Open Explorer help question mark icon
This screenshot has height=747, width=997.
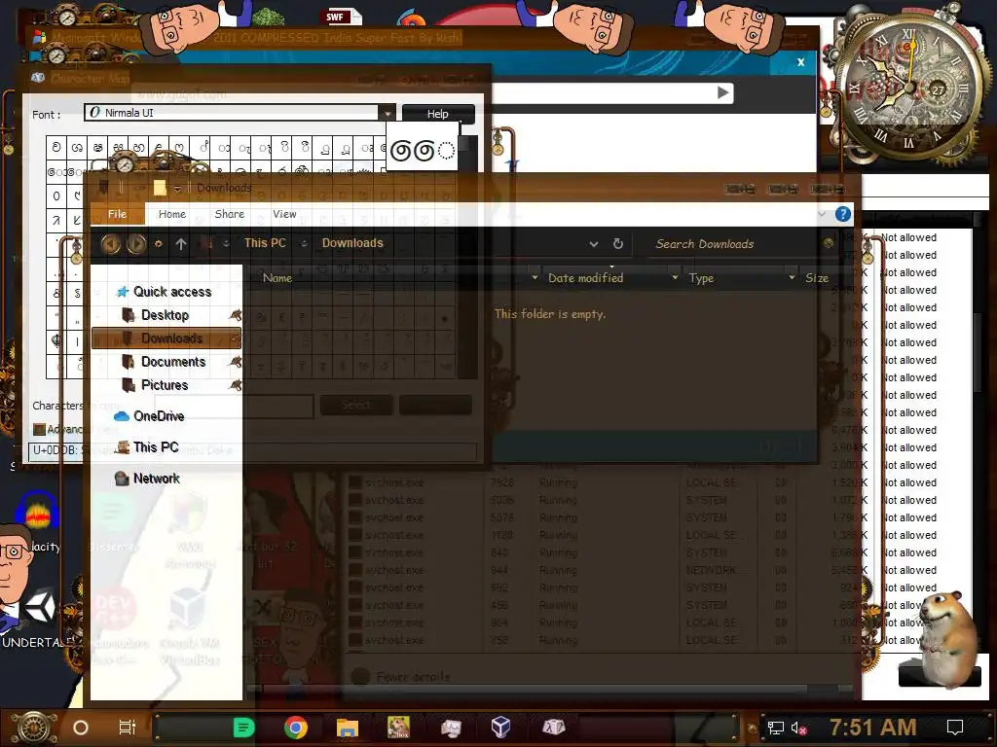pyautogui.click(x=842, y=214)
